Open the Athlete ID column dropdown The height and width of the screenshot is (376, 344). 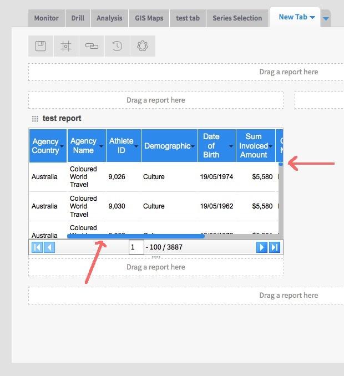pos(136,146)
